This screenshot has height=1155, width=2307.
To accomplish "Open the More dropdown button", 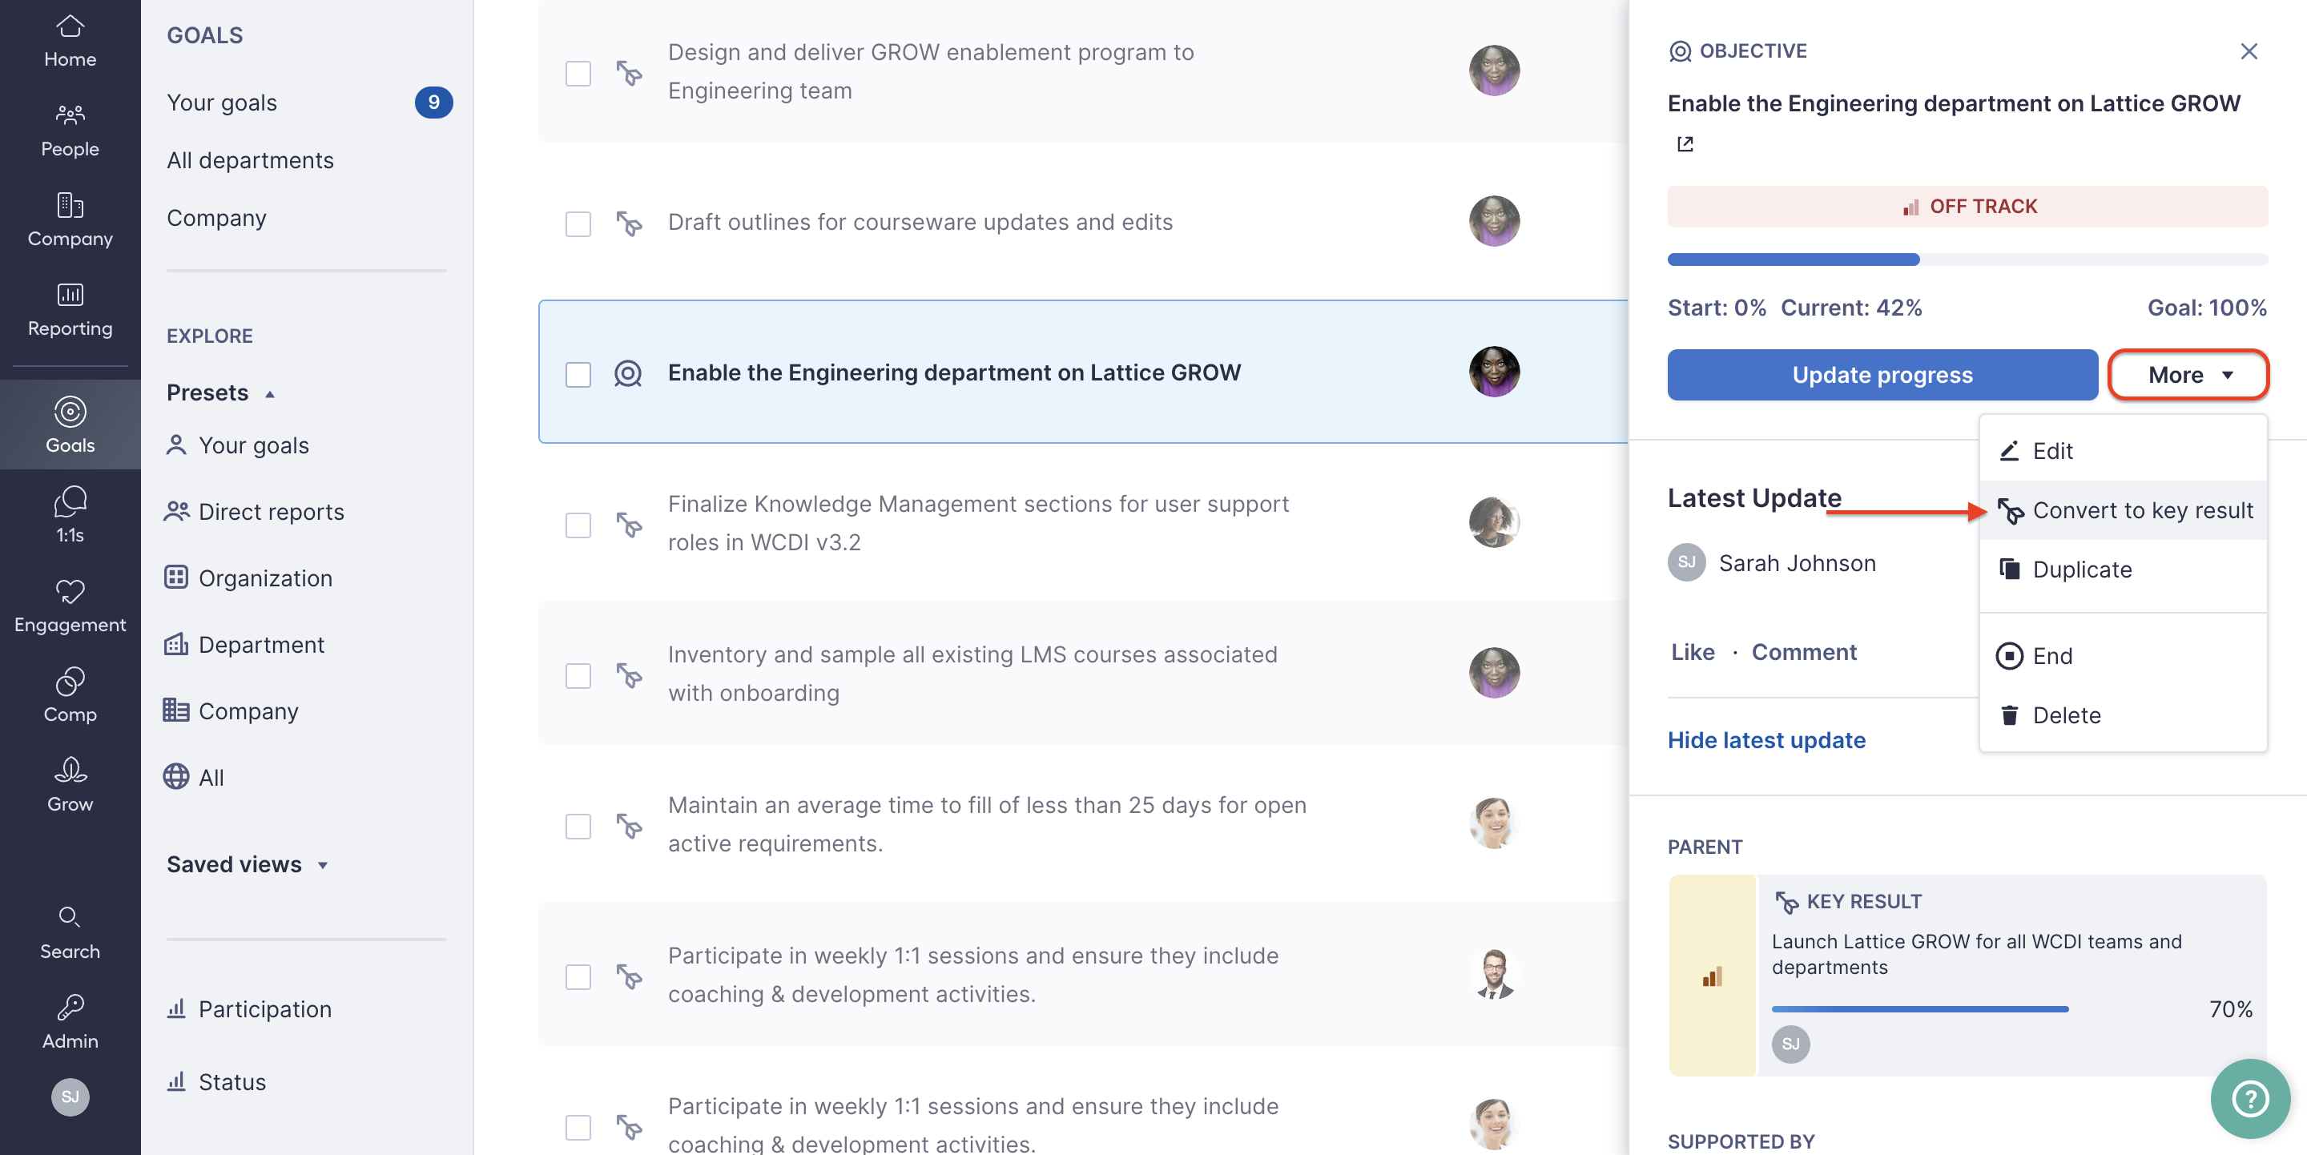I will coord(2188,374).
